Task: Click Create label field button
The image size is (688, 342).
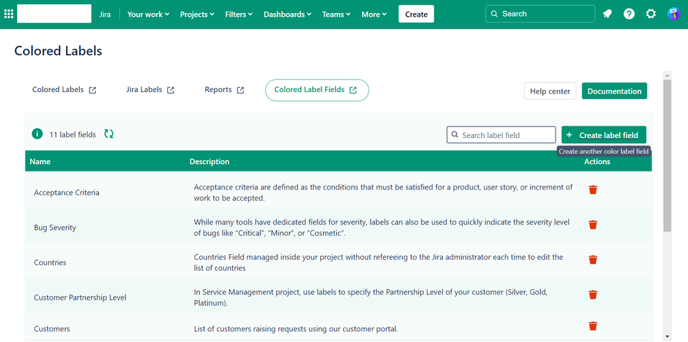Action: pyautogui.click(x=604, y=135)
